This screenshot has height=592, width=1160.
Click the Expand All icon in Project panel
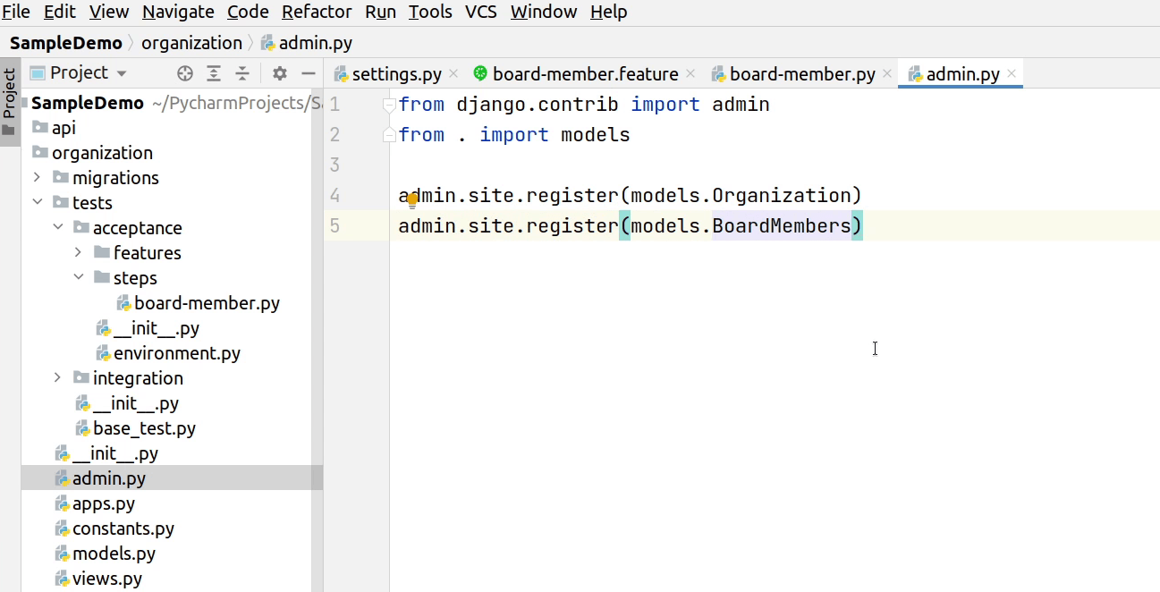pos(214,73)
